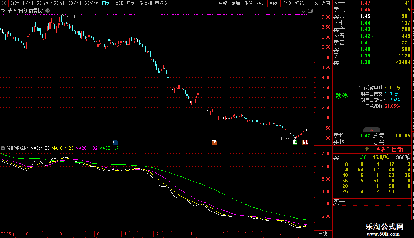
Task: Click the 日线 label at bottom axis
Action: (323, 234)
